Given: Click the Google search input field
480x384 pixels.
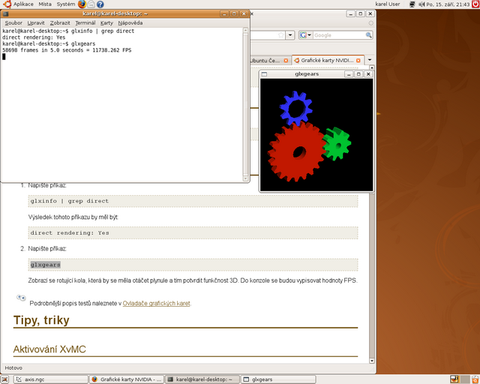Looking at the screenshot, I should point(337,35).
